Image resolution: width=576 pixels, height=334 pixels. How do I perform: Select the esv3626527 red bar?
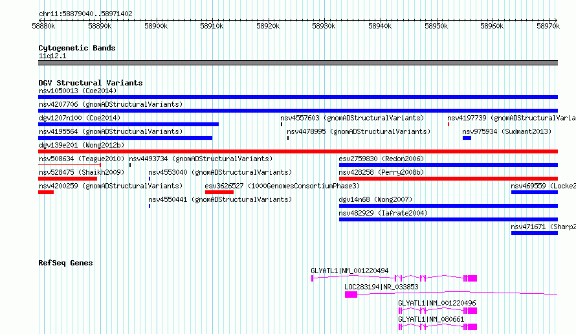point(219,192)
